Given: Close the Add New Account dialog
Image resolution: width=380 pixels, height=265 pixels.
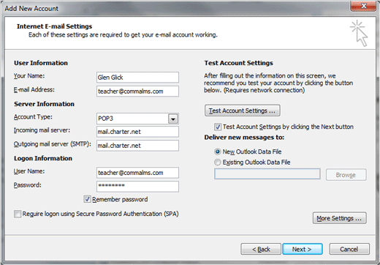Looking at the screenshot, I should click(x=363, y=6).
